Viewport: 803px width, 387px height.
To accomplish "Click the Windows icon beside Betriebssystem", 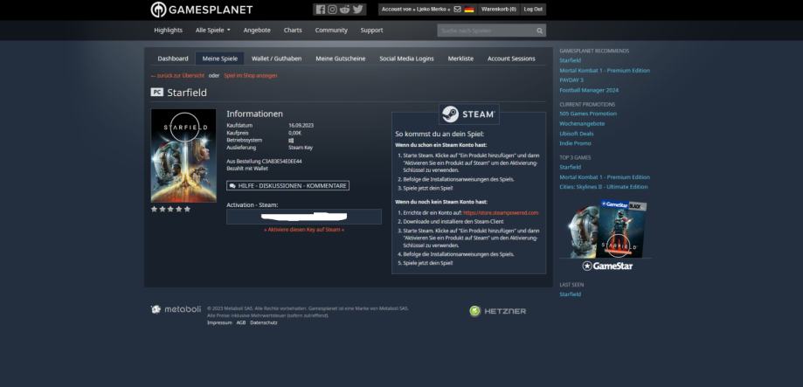I will click(x=291, y=141).
